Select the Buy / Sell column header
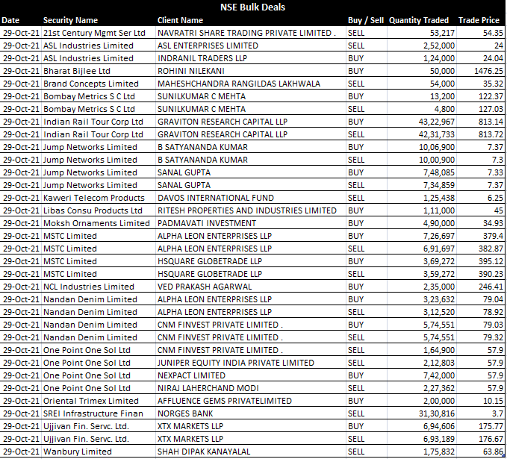The height and width of the screenshot is (459, 507). 366,20
